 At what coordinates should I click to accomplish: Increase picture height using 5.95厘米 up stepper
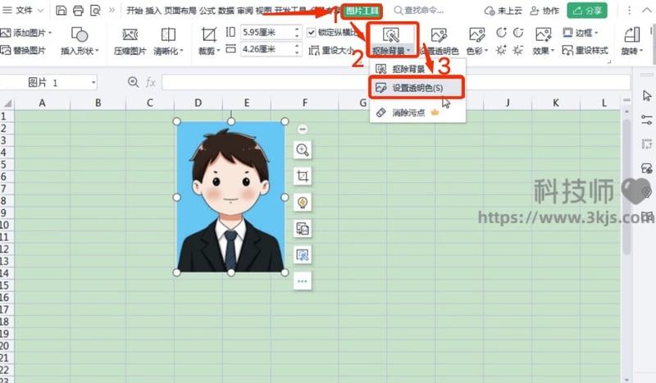pos(297,30)
